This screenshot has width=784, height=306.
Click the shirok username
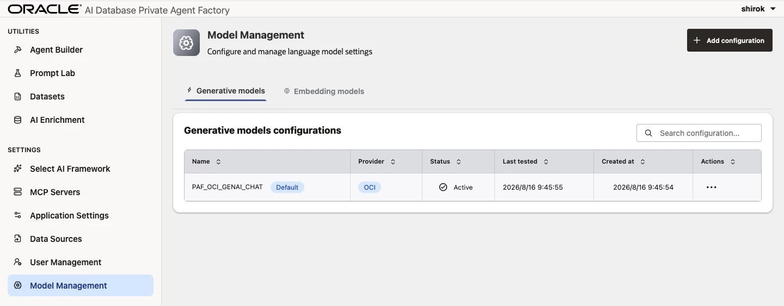coord(753,9)
